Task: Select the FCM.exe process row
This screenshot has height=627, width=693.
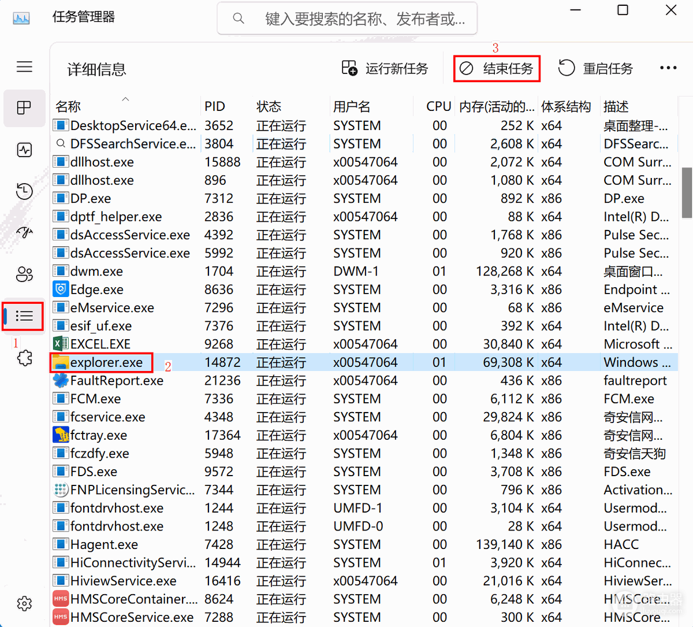Action: [364, 399]
